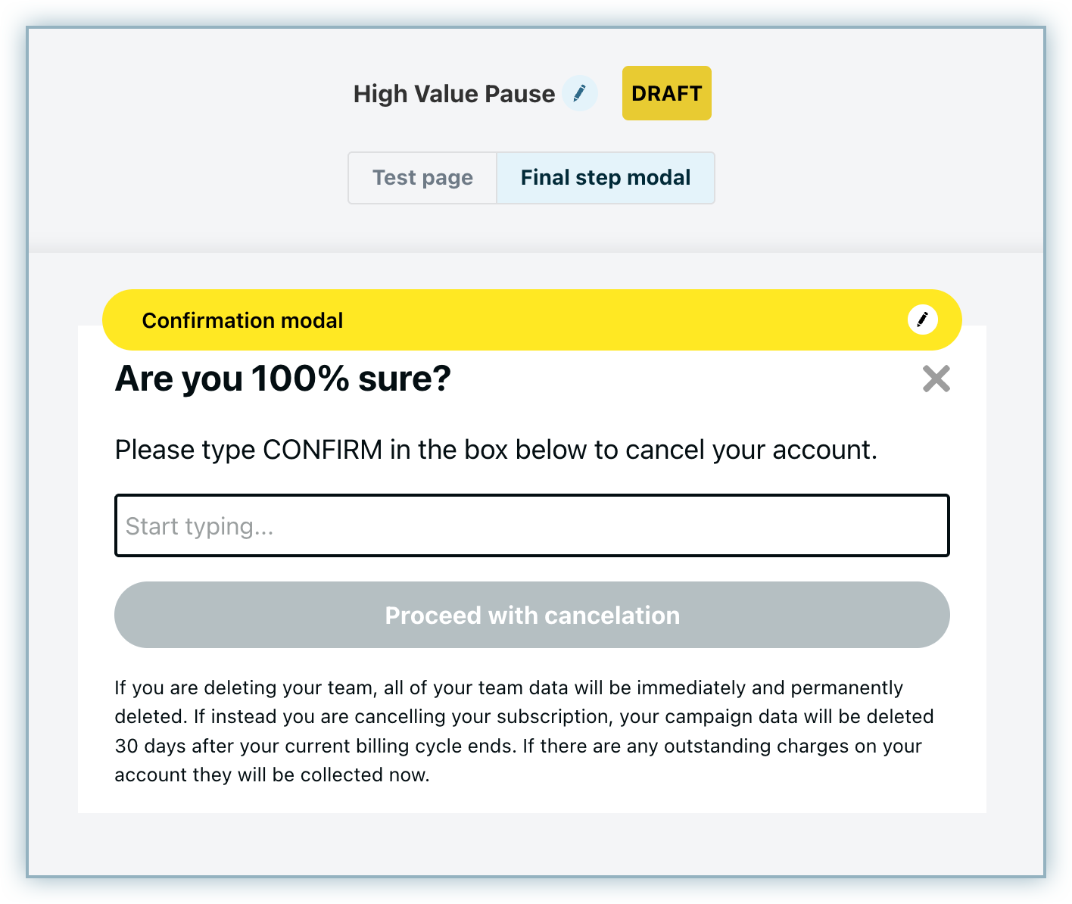
Task: Click "account they will be collected now" line
Action: (272, 775)
